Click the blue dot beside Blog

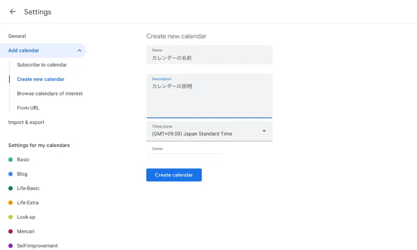click(x=11, y=174)
